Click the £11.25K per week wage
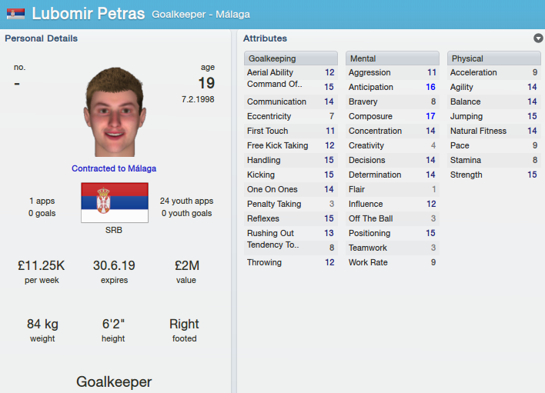The width and height of the screenshot is (545, 393). (42, 265)
